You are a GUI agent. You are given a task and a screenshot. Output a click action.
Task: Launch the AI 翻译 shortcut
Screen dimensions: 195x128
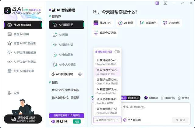pos(126,23)
